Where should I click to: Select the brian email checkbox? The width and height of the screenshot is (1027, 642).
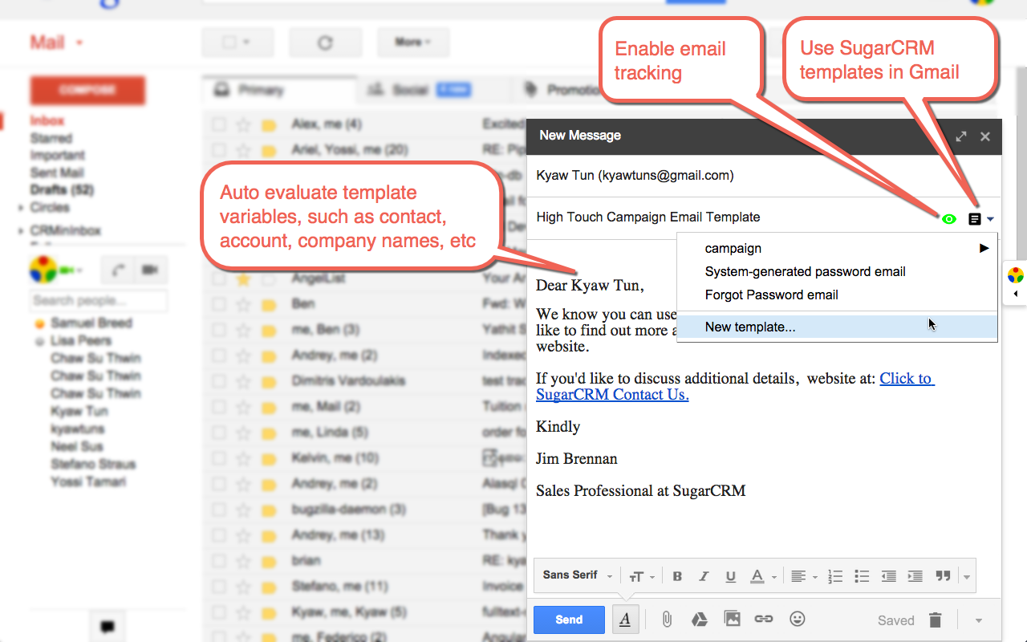[218, 561]
